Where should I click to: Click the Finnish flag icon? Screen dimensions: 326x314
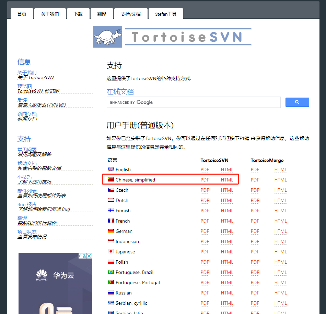[110, 210]
